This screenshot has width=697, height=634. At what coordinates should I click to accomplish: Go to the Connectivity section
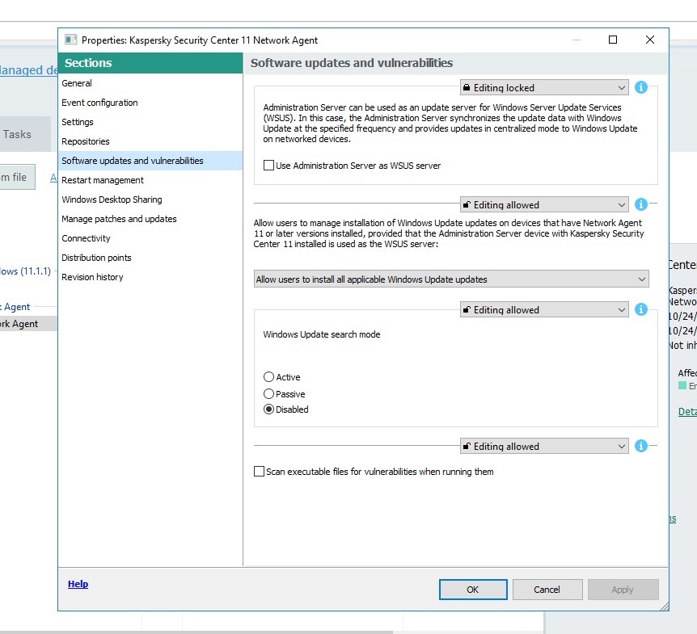150,238
